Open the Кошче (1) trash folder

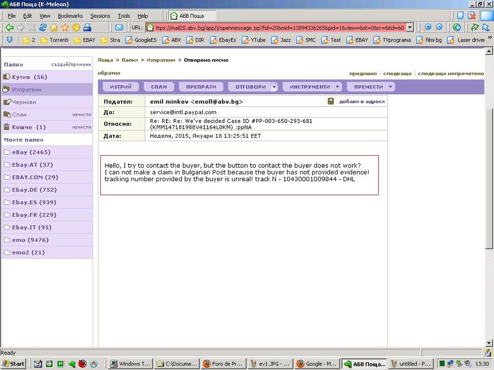point(29,127)
